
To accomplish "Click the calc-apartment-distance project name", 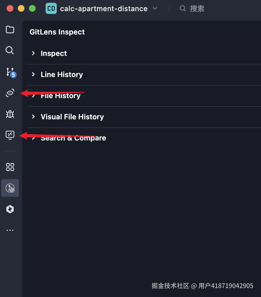I will click(x=104, y=9).
